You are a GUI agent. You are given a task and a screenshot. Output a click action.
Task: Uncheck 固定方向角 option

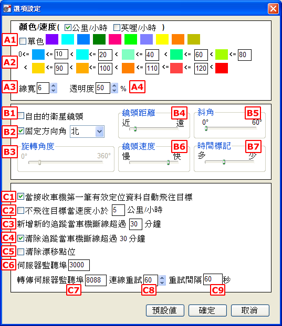click(21, 131)
